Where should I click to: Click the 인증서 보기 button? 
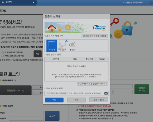(99, 100)
